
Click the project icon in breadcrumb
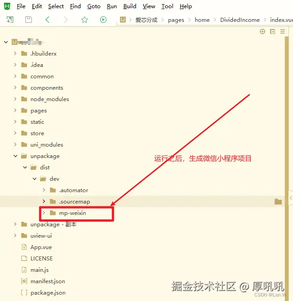click(123, 20)
